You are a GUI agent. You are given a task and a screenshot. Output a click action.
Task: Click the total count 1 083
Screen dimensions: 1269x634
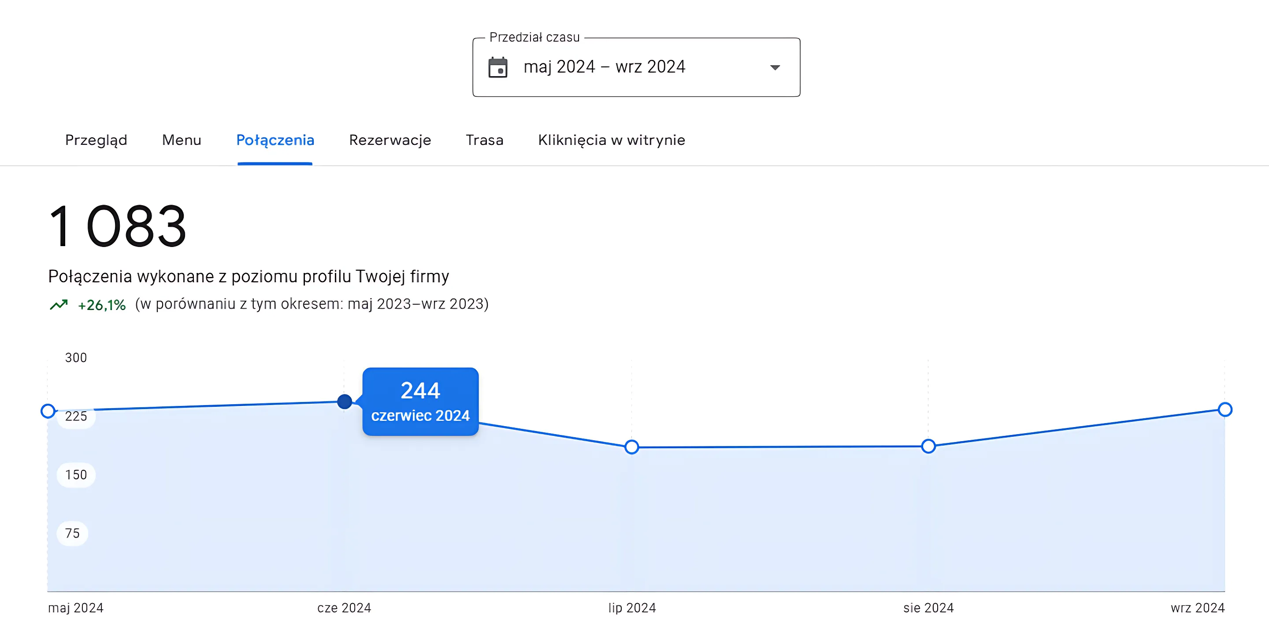(x=117, y=226)
